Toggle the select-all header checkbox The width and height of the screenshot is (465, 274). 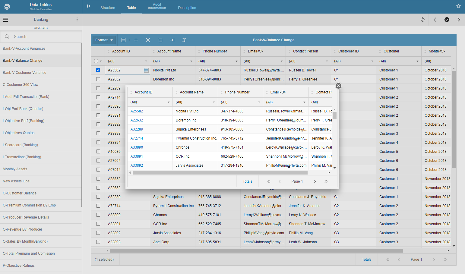point(96,61)
